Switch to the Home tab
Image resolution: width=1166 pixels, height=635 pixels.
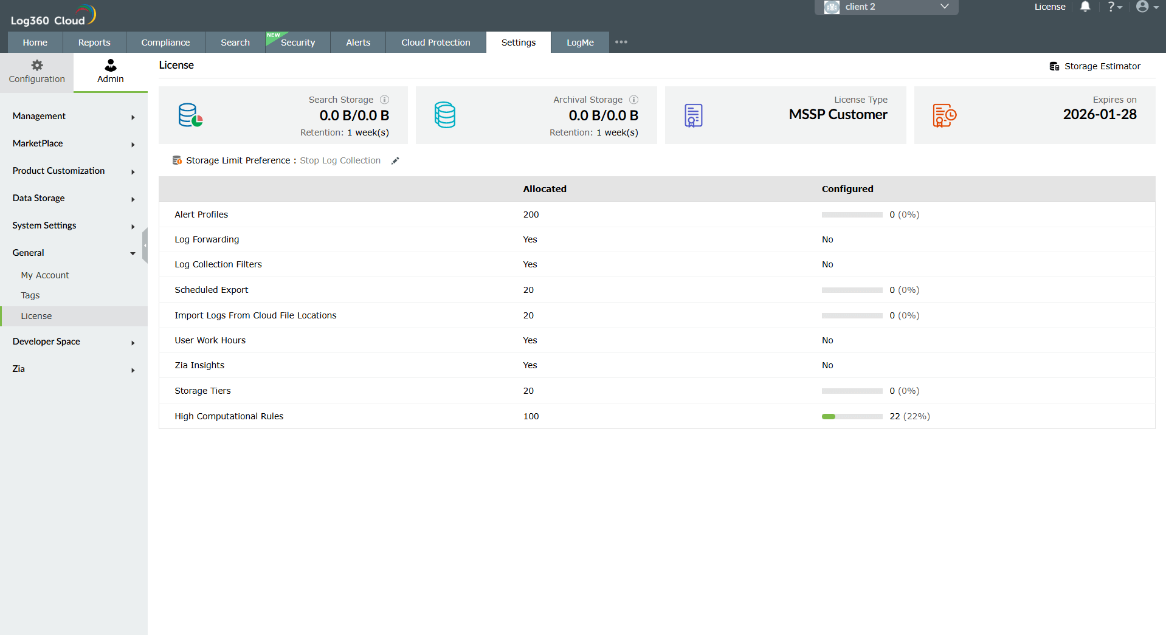tap(35, 43)
